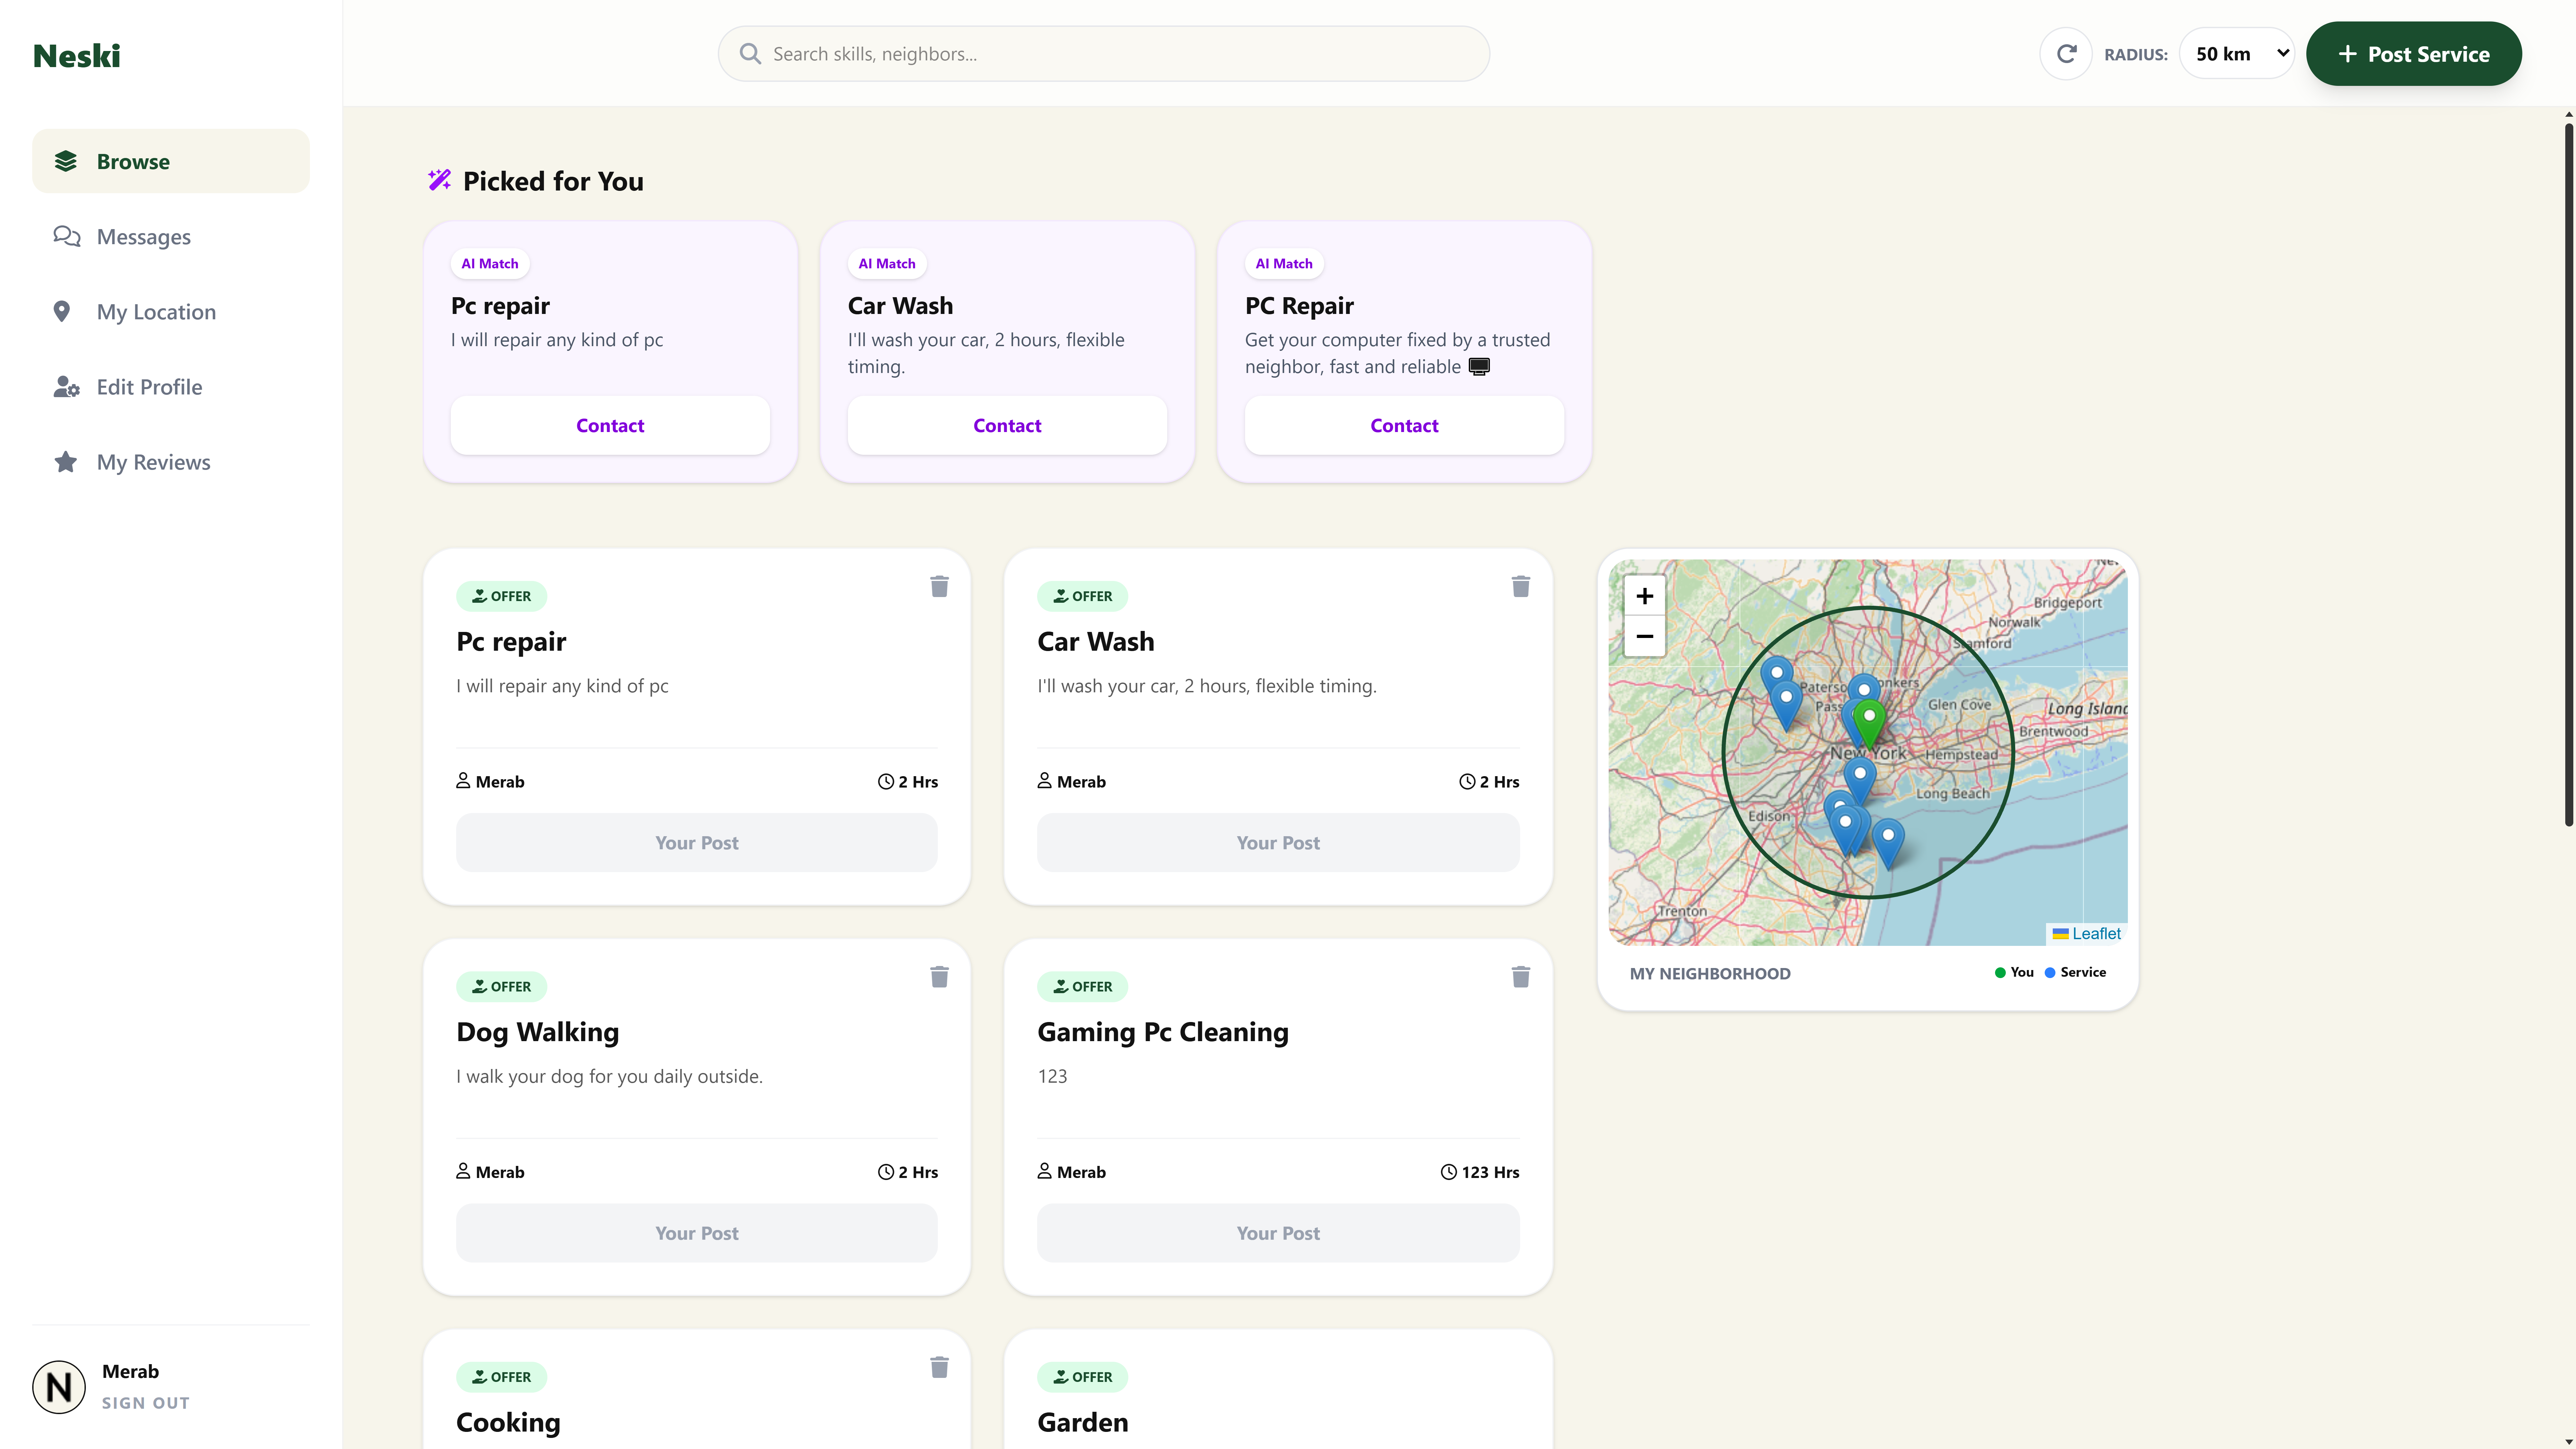Open My Reviews section

point(153,462)
